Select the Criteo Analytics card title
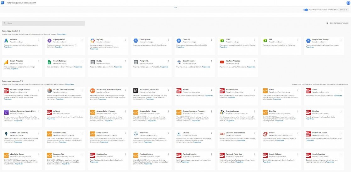This screenshot has width=351, height=172. 102,133
